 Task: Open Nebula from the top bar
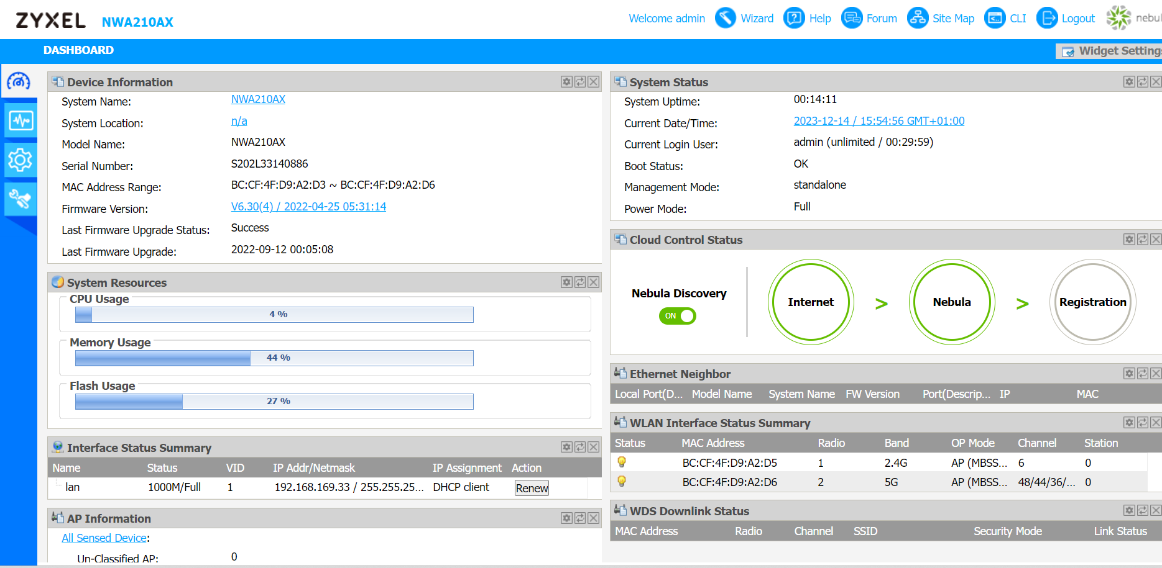pos(1118,18)
